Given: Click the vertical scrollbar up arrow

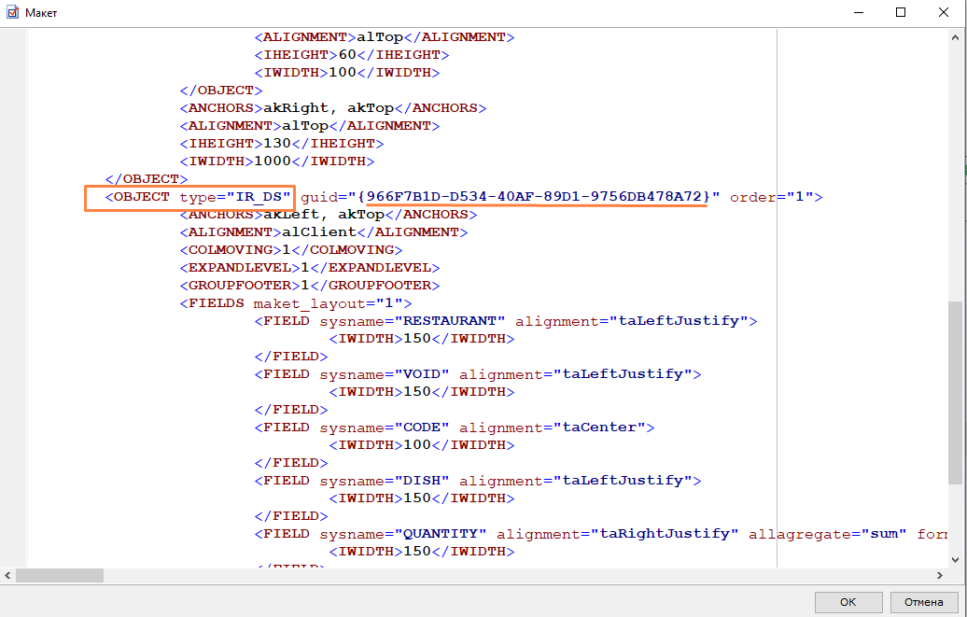Looking at the screenshot, I should click(x=955, y=36).
